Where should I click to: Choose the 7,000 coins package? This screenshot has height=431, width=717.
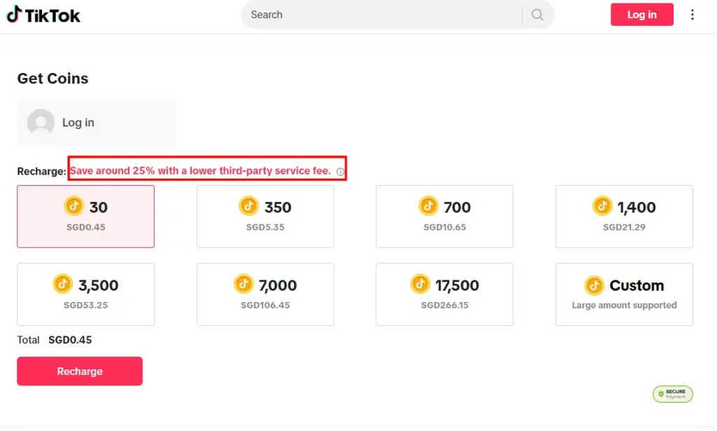pyautogui.click(x=265, y=294)
